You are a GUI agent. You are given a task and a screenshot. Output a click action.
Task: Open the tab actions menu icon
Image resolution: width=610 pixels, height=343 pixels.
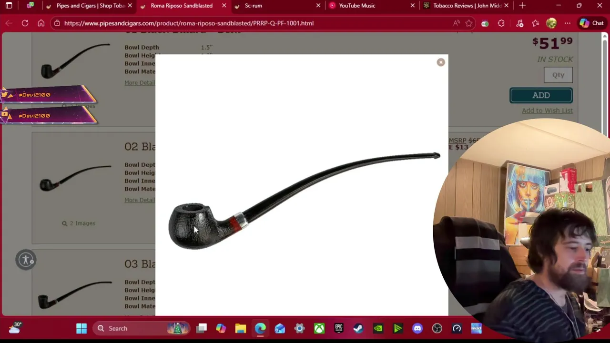pyautogui.click(x=9, y=6)
